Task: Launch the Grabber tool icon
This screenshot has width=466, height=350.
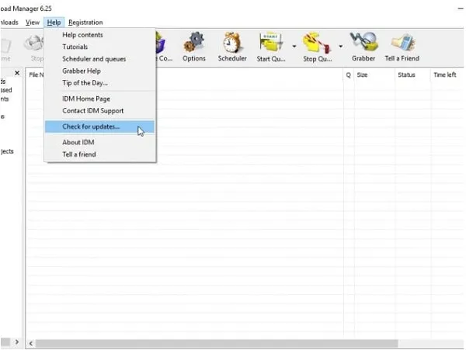Action: 363,47
